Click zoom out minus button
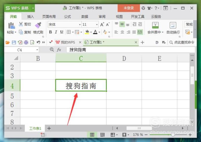Screen dimensions: 201x142 click(x=146, y=135)
